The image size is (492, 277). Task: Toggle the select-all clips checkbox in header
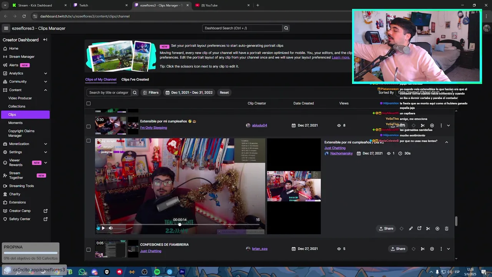[88, 103]
